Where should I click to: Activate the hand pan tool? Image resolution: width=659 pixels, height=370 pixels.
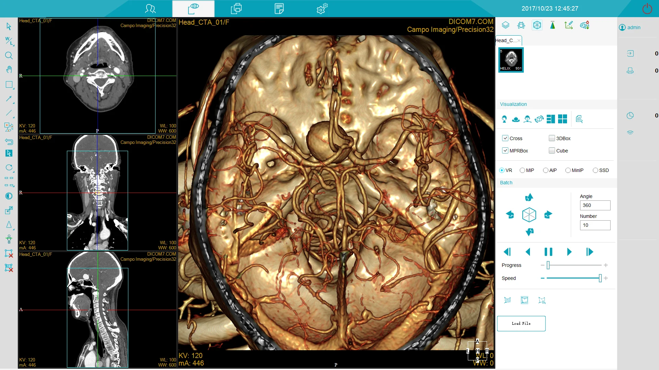[x=9, y=70]
